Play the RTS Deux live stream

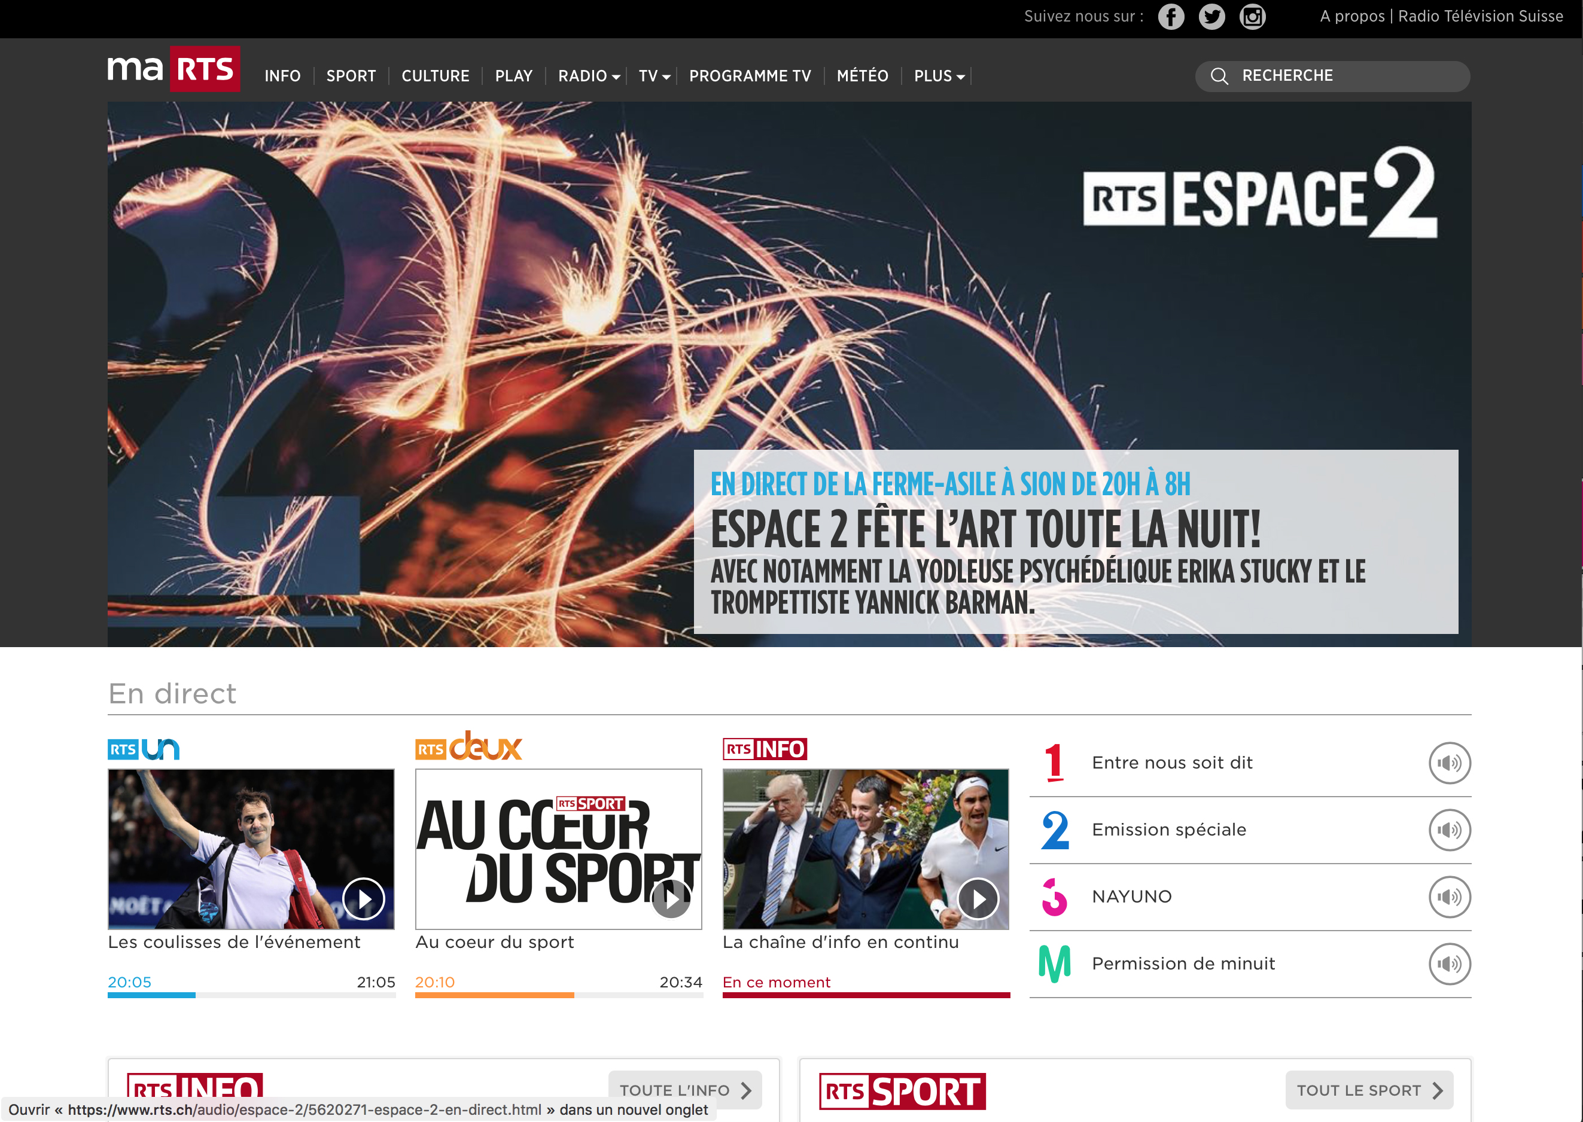[x=671, y=899]
